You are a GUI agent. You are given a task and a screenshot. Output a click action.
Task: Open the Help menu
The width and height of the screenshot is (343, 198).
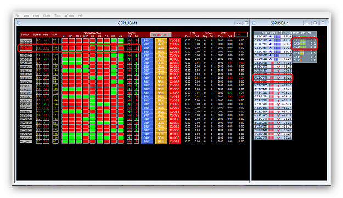(x=81, y=15)
